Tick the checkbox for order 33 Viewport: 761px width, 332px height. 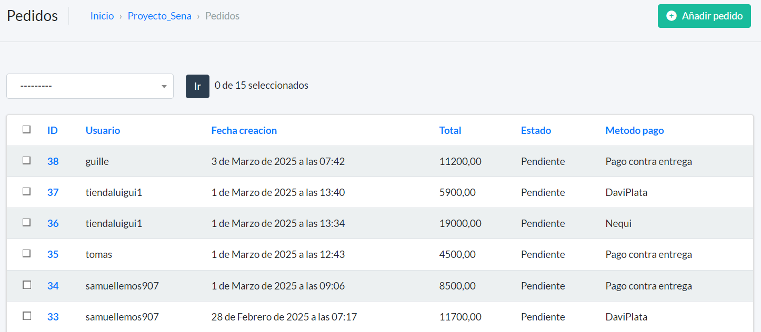click(27, 316)
